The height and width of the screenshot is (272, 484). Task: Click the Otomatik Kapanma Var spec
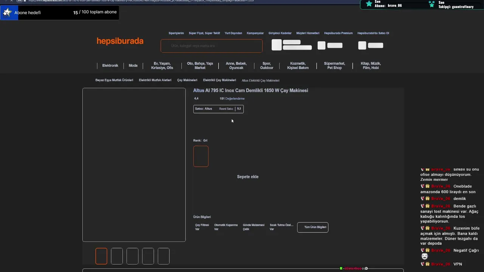pos(226,227)
